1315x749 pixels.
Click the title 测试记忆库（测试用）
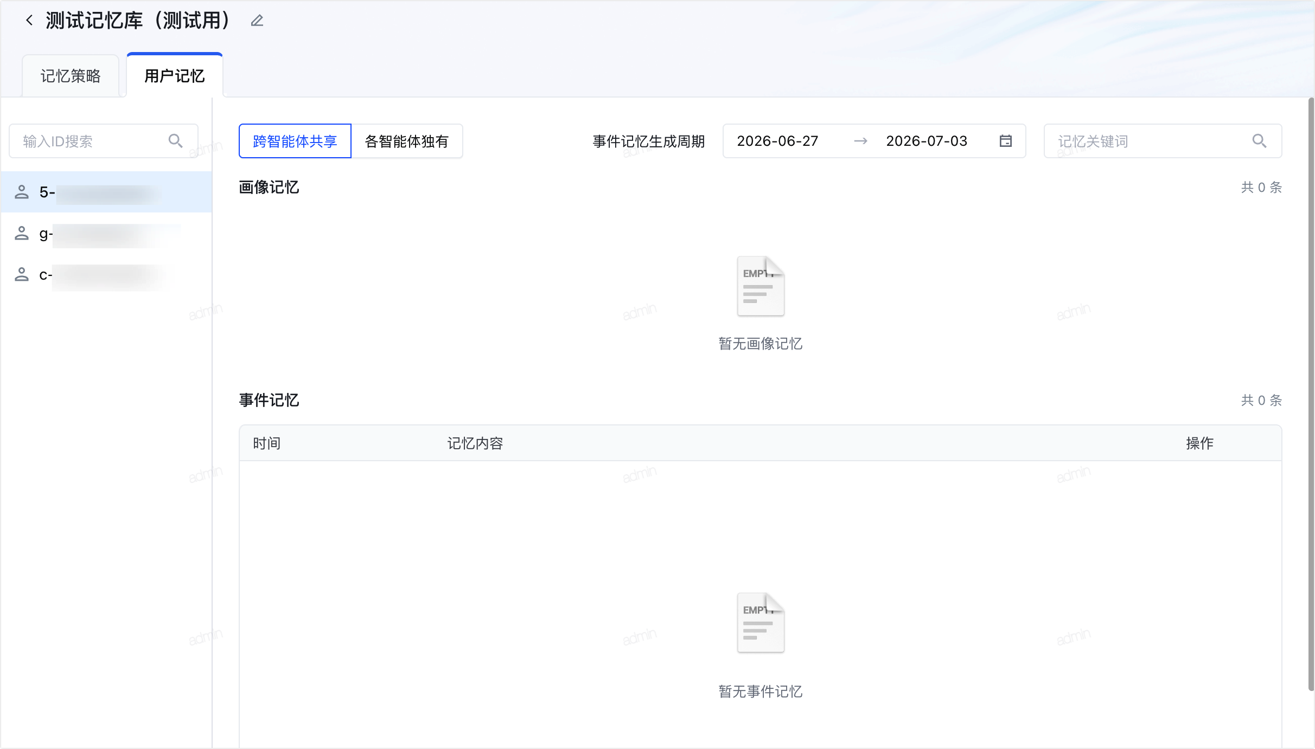pyautogui.click(x=138, y=21)
